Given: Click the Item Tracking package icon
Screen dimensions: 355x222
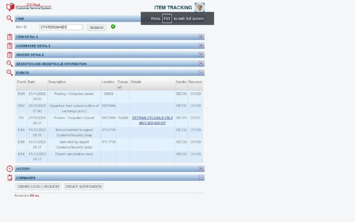Looking at the screenshot, I should (200, 7).
